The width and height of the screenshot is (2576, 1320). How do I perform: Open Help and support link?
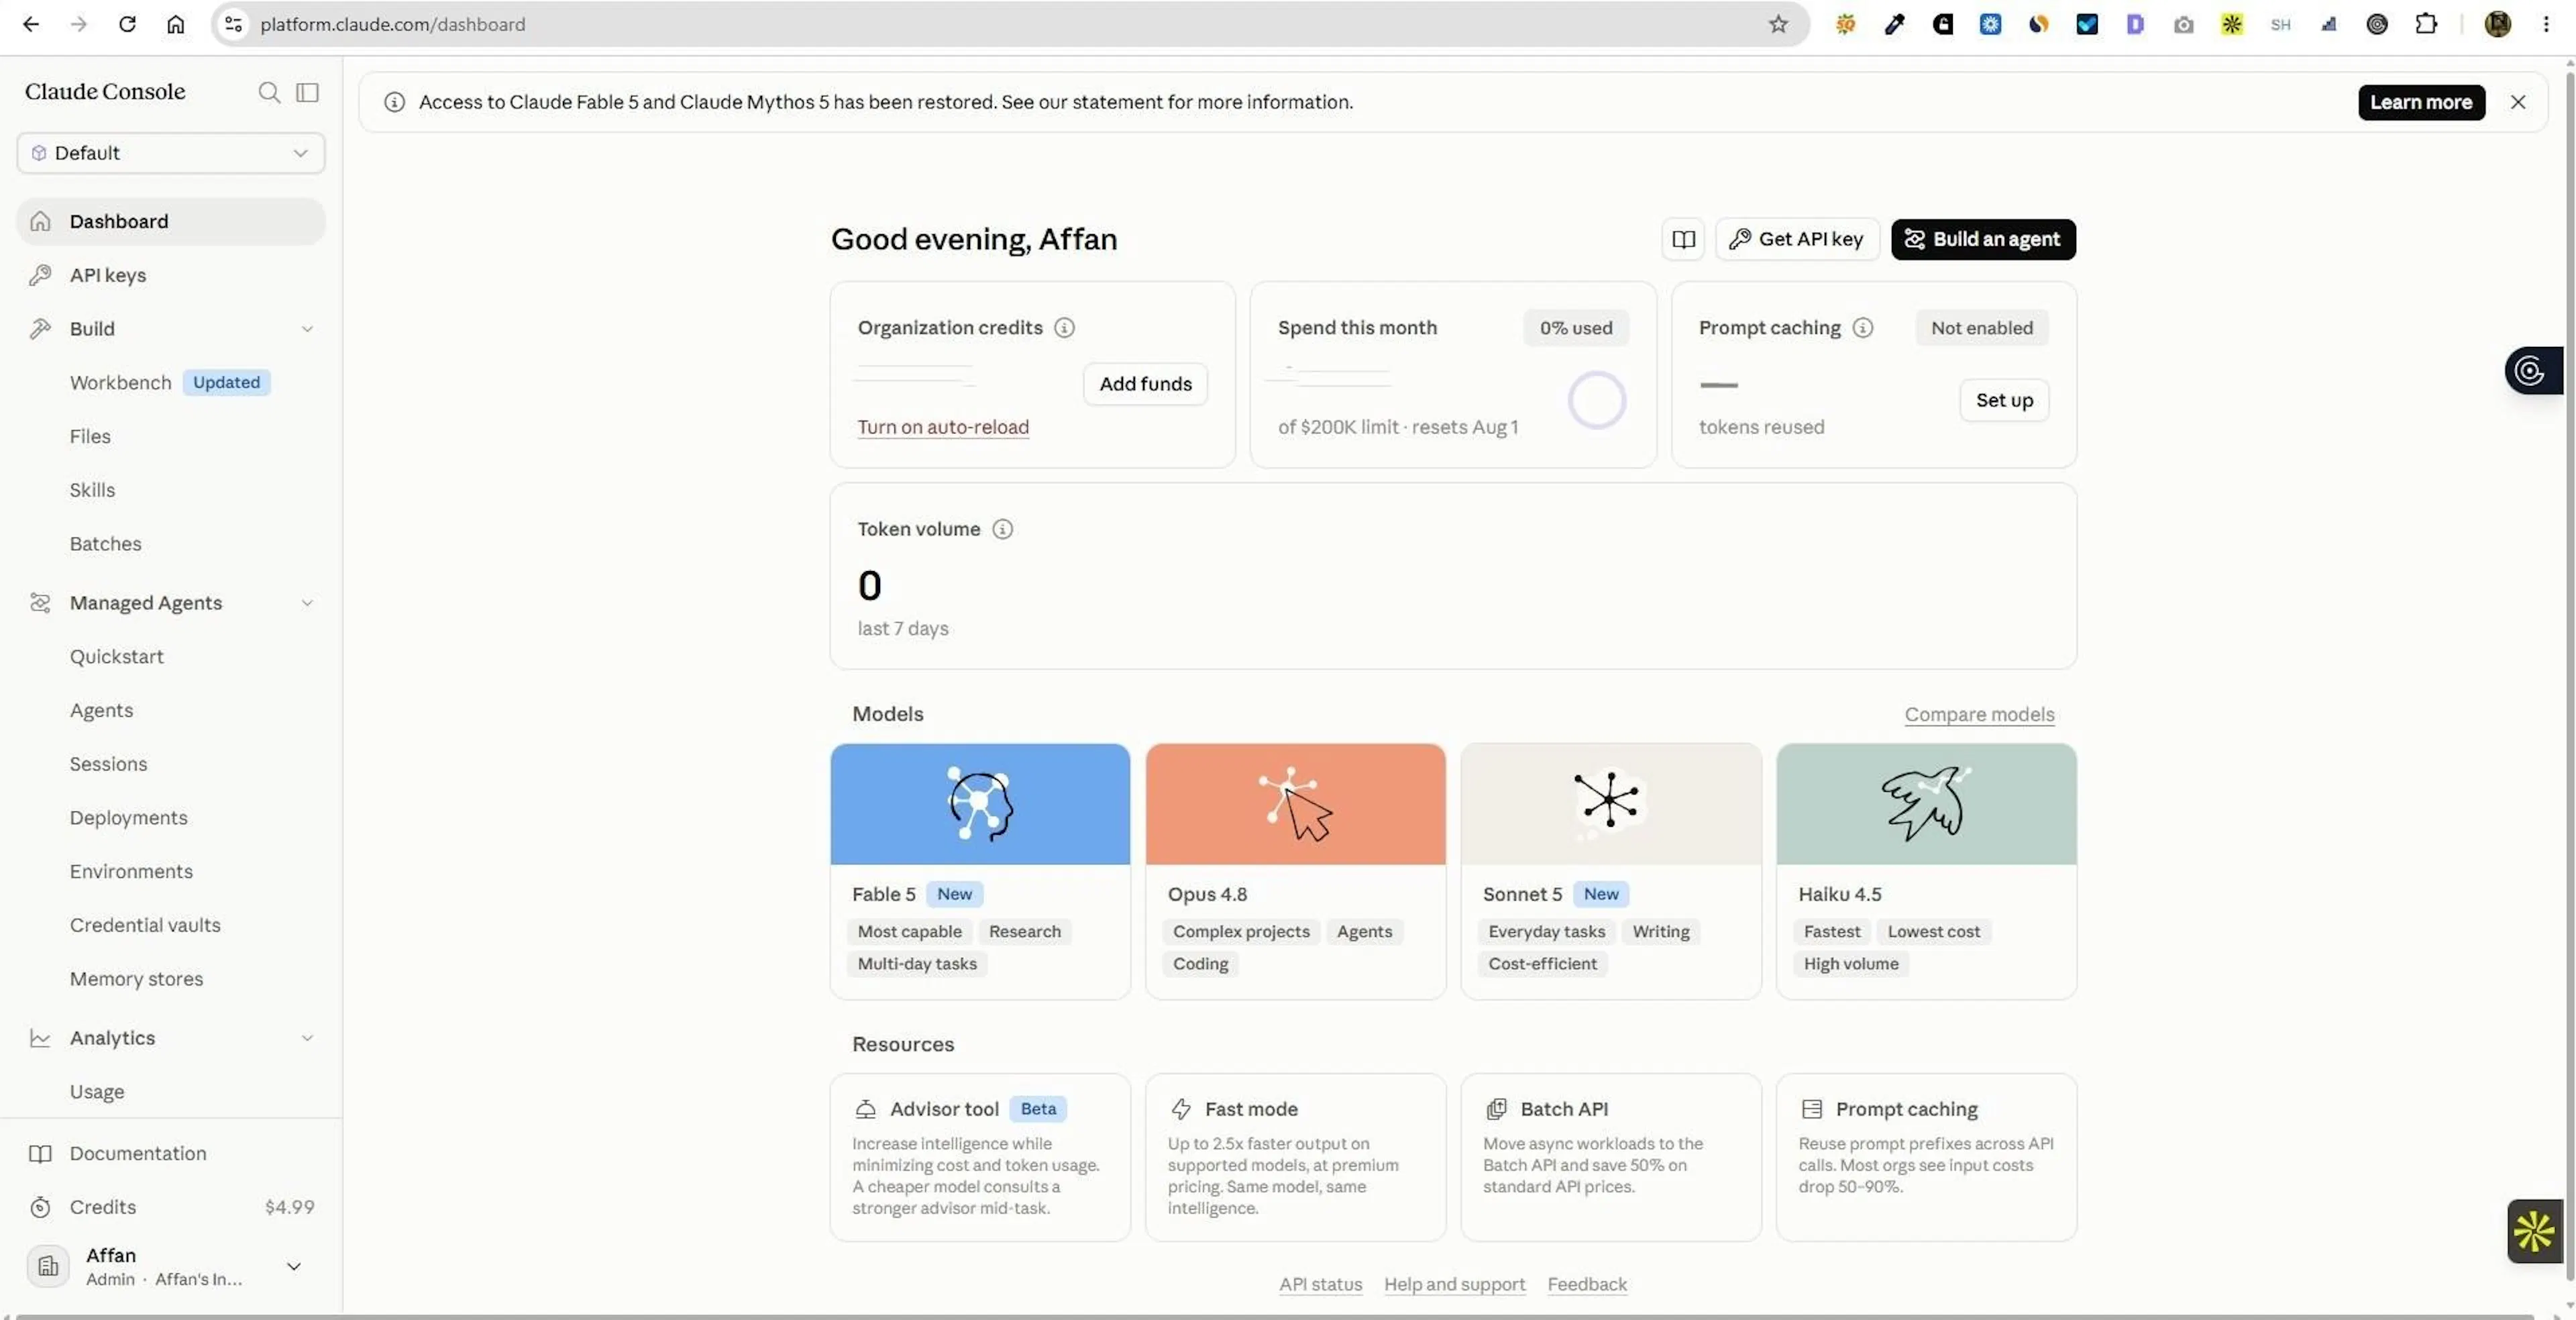1454,1284
